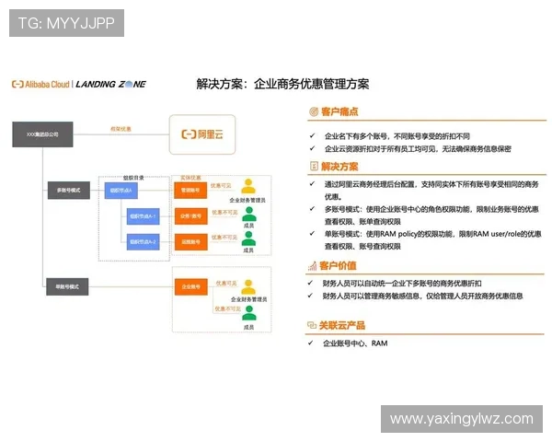Click checkmark before 企业账号中心、RAM
This screenshot has width=552, height=442.
(x=310, y=343)
